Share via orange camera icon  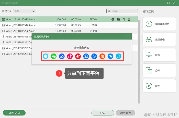(102, 56)
